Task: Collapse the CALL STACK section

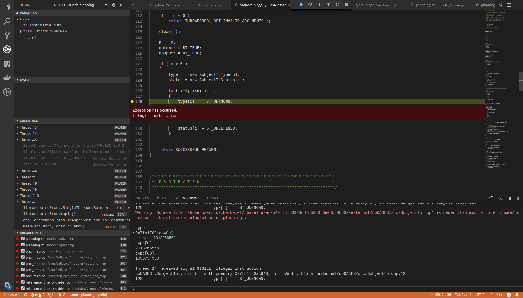Action: point(72,121)
